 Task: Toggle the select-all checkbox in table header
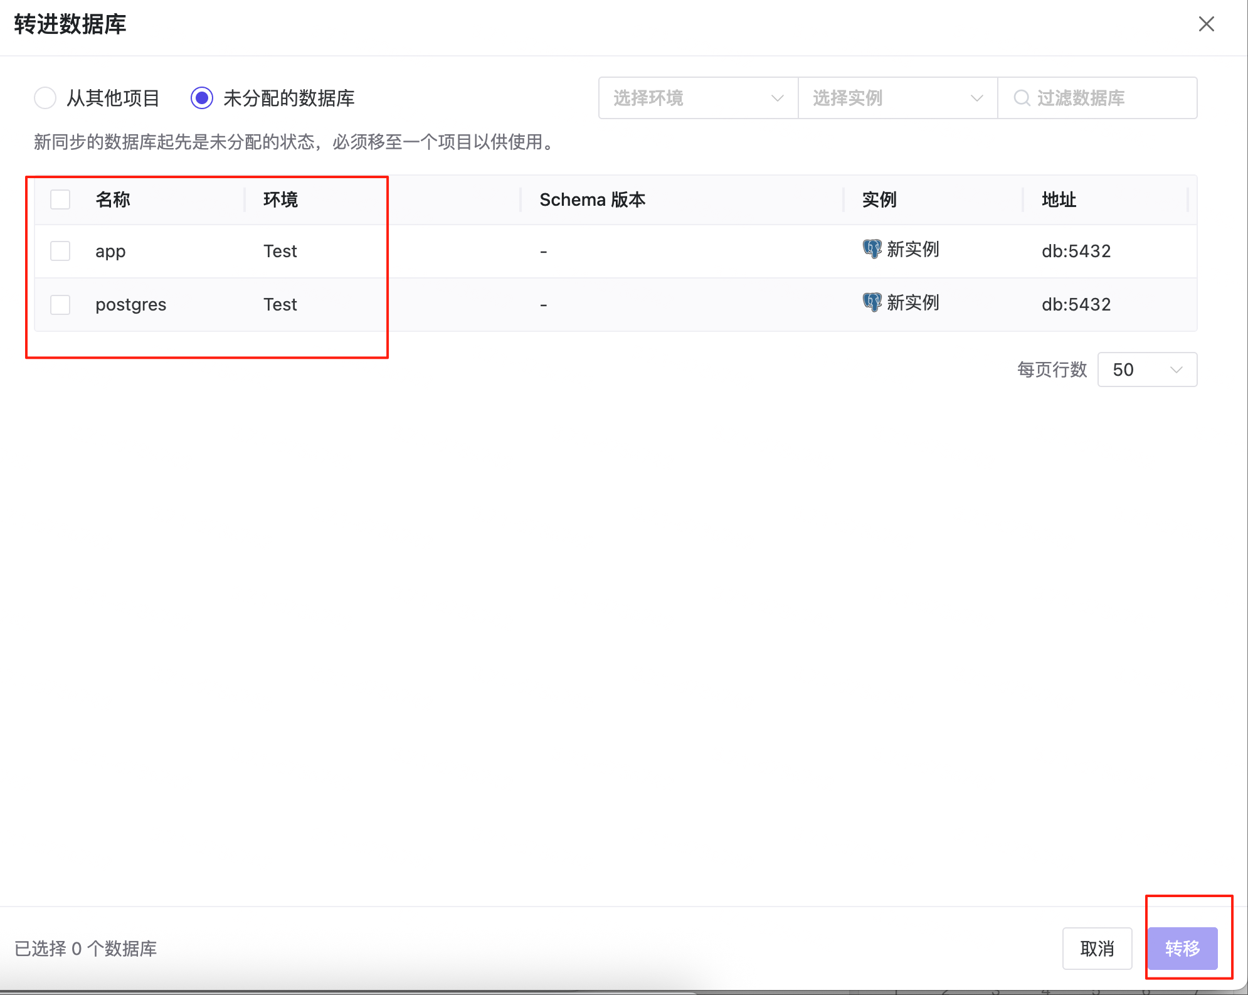point(60,200)
